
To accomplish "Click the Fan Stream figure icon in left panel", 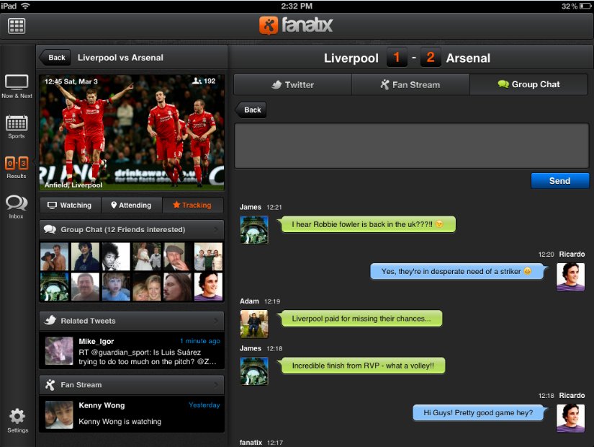I will pos(50,385).
